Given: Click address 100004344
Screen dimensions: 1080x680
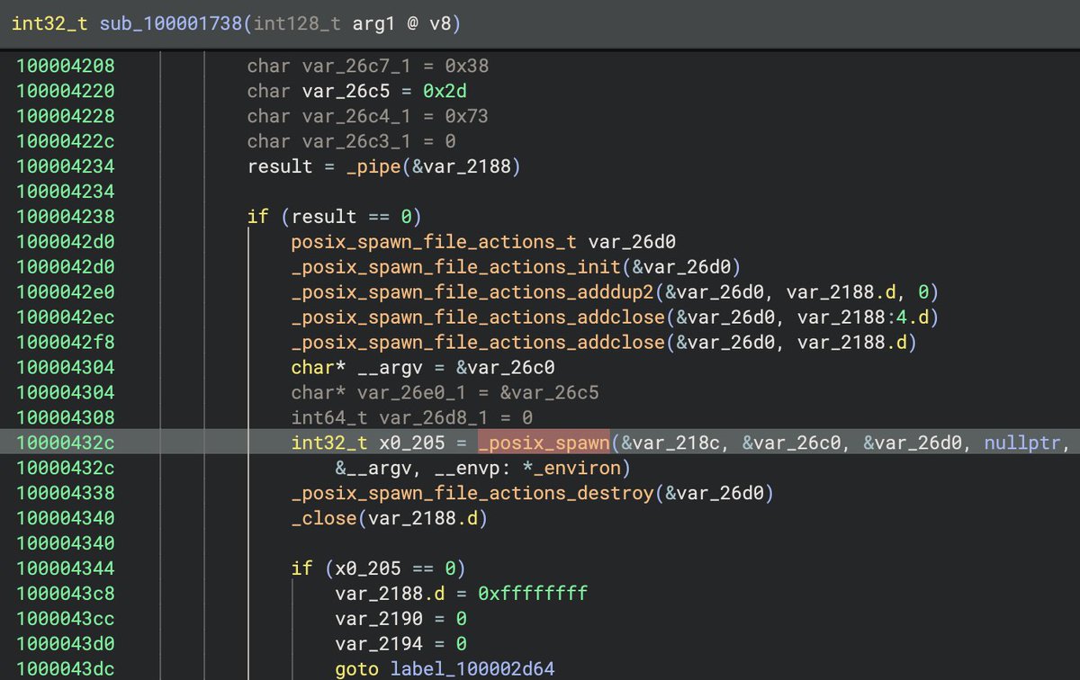Looking at the screenshot, I should tap(65, 569).
